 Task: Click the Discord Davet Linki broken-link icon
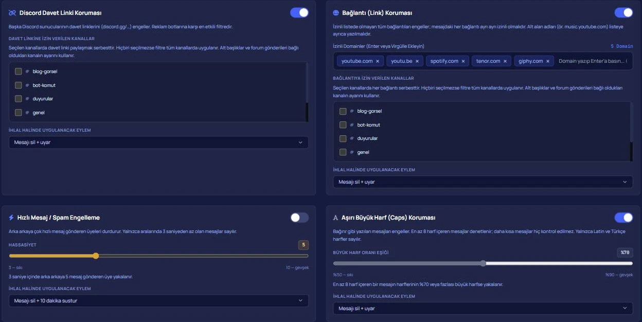tap(12, 13)
